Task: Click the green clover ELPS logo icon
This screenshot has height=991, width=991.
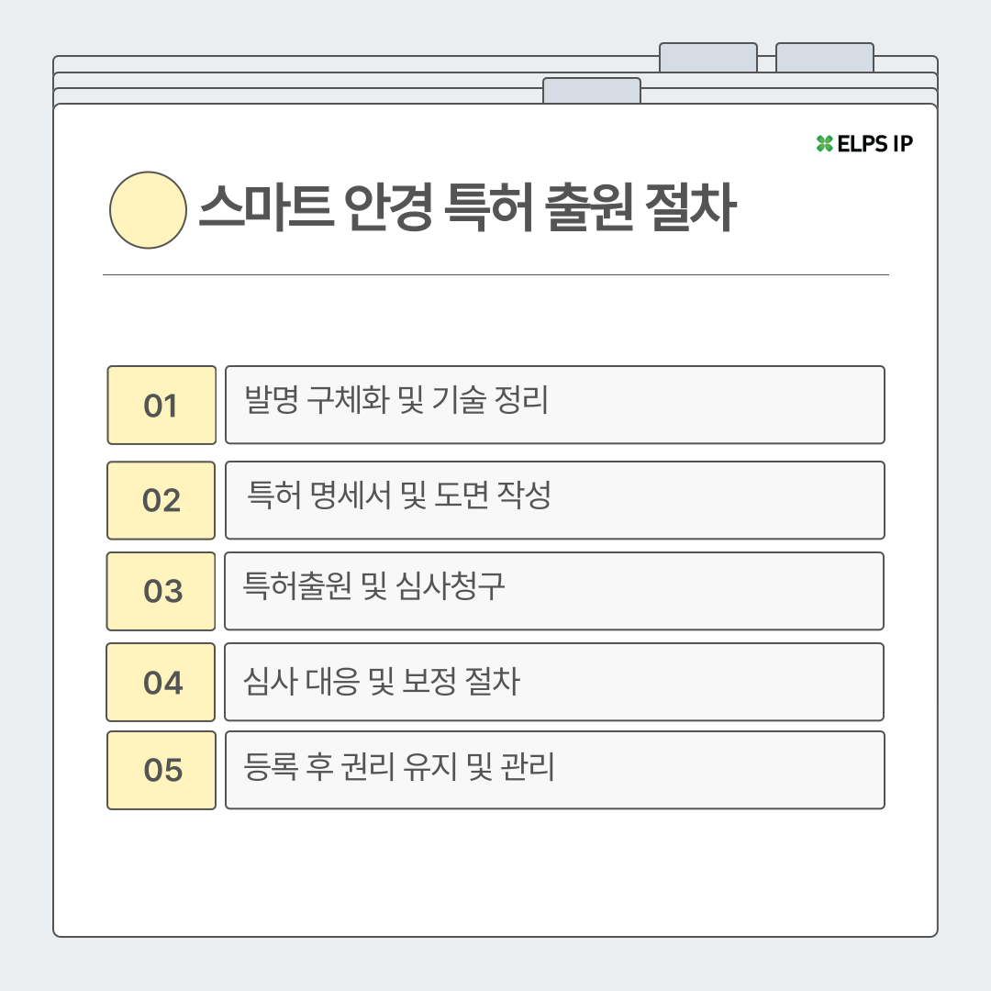Action: coord(824,143)
